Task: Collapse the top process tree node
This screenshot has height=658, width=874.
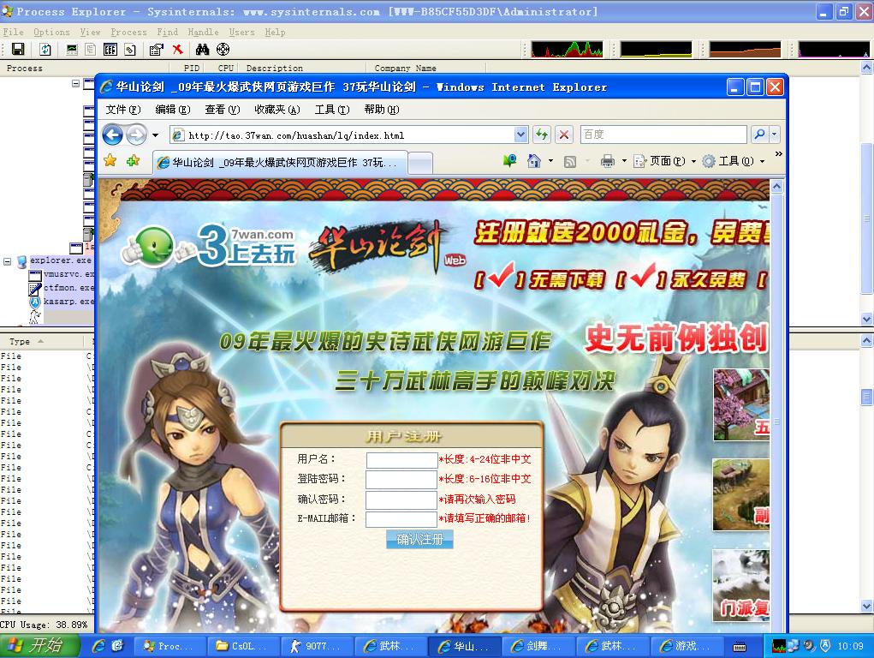Action: tap(76, 83)
